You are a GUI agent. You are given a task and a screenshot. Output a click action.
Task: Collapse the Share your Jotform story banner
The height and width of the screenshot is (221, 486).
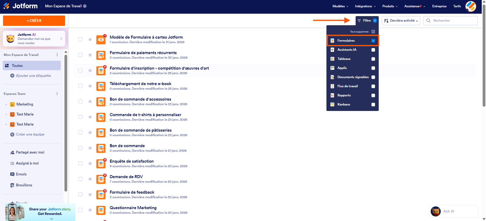click(x=51, y=219)
